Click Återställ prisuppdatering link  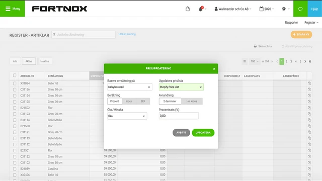[297, 46]
